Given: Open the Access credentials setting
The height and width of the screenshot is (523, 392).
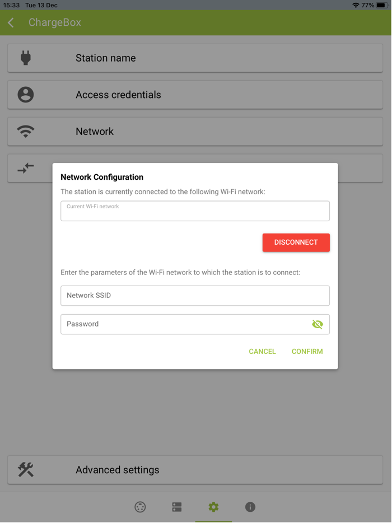Looking at the screenshot, I should pyautogui.click(x=195, y=95).
